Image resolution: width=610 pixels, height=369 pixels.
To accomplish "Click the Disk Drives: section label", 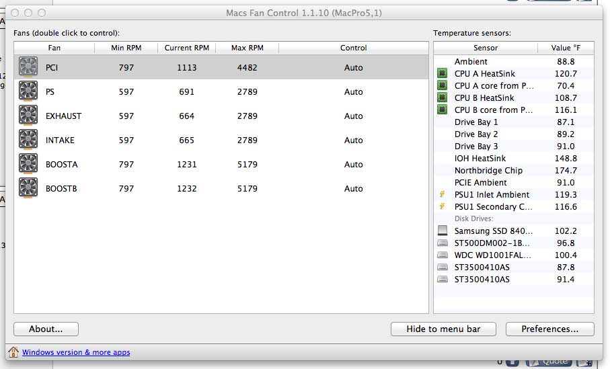I will 474,218.
